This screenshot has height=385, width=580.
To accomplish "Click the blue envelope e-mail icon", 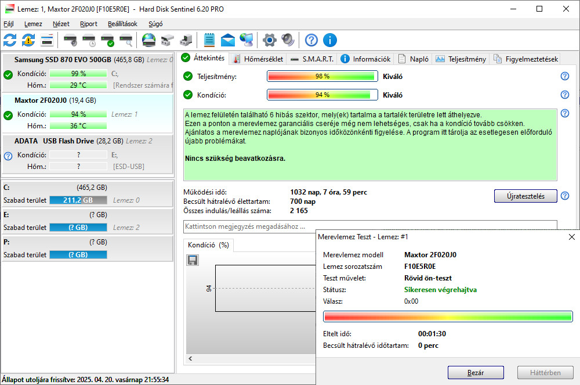I will pos(228,40).
